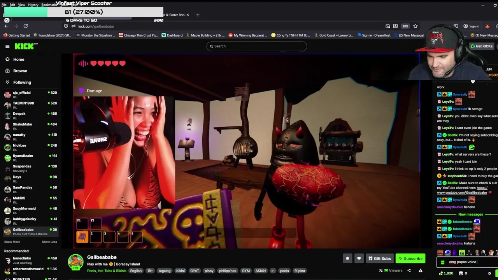The height and width of the screenshot is (280, 498).
Task: Open My Winning Baccarat bookmark
Action: click(248, 35)
